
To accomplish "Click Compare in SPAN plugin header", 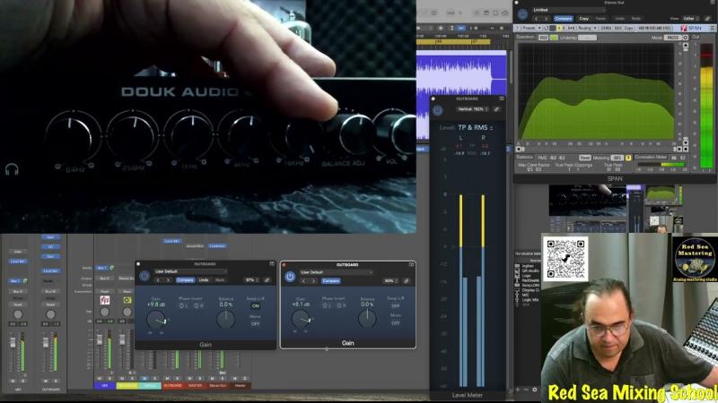I will [x=564, y=19].
